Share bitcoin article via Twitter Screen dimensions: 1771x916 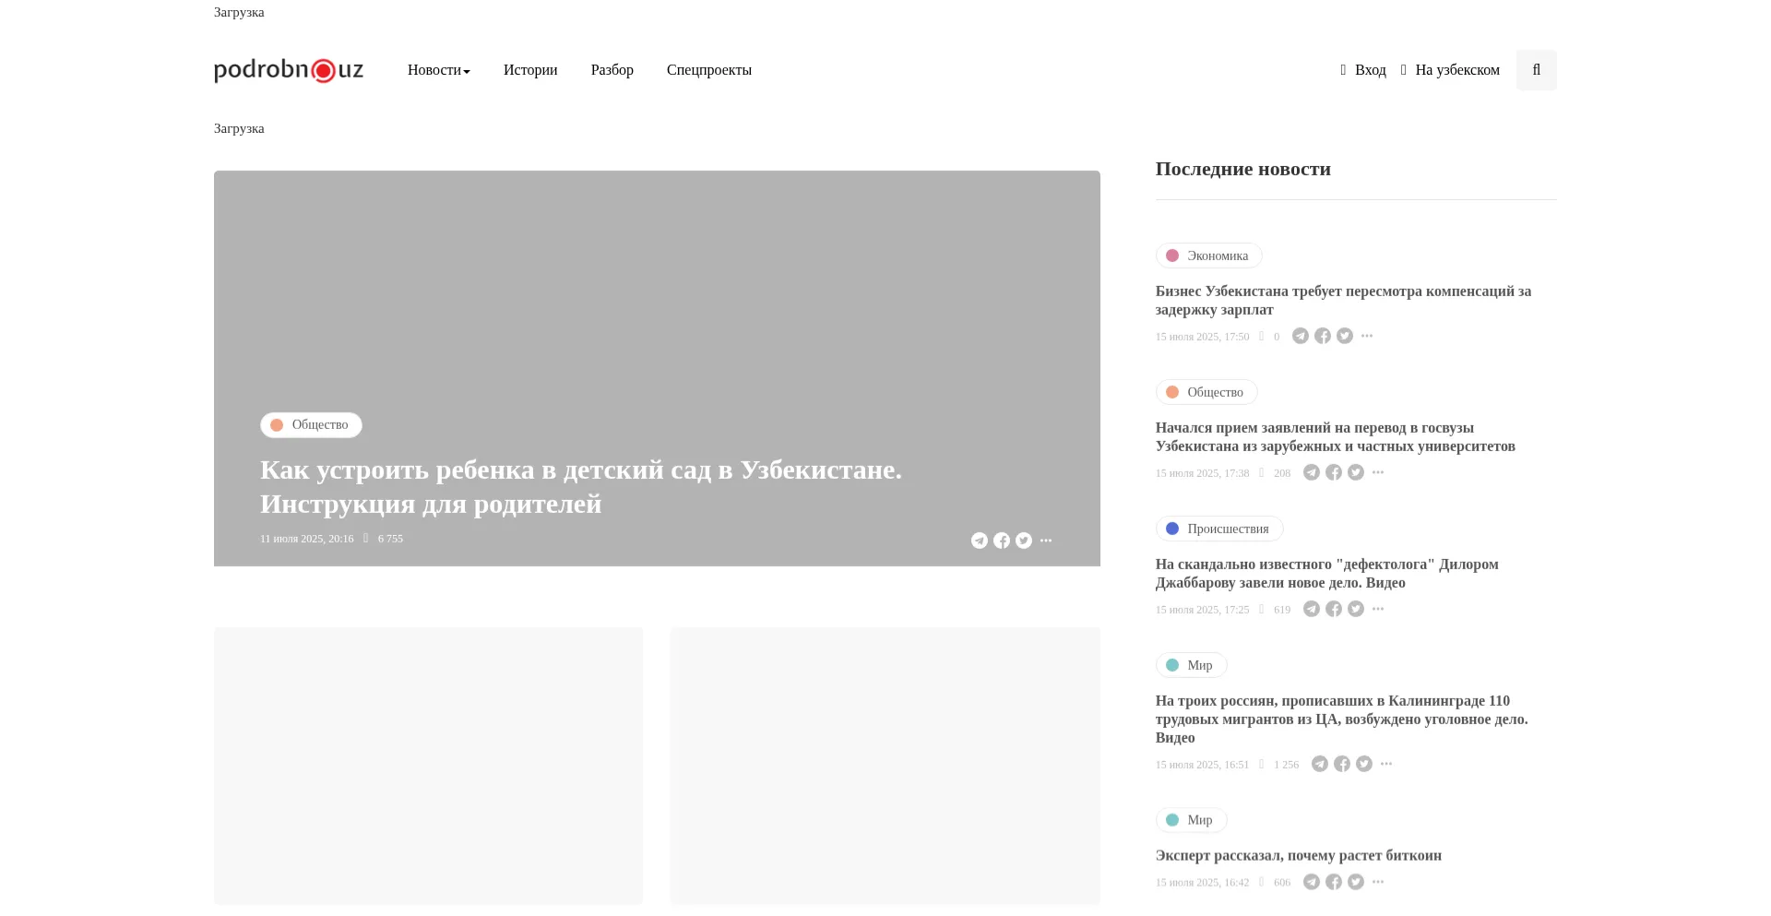click(1356, 882)
